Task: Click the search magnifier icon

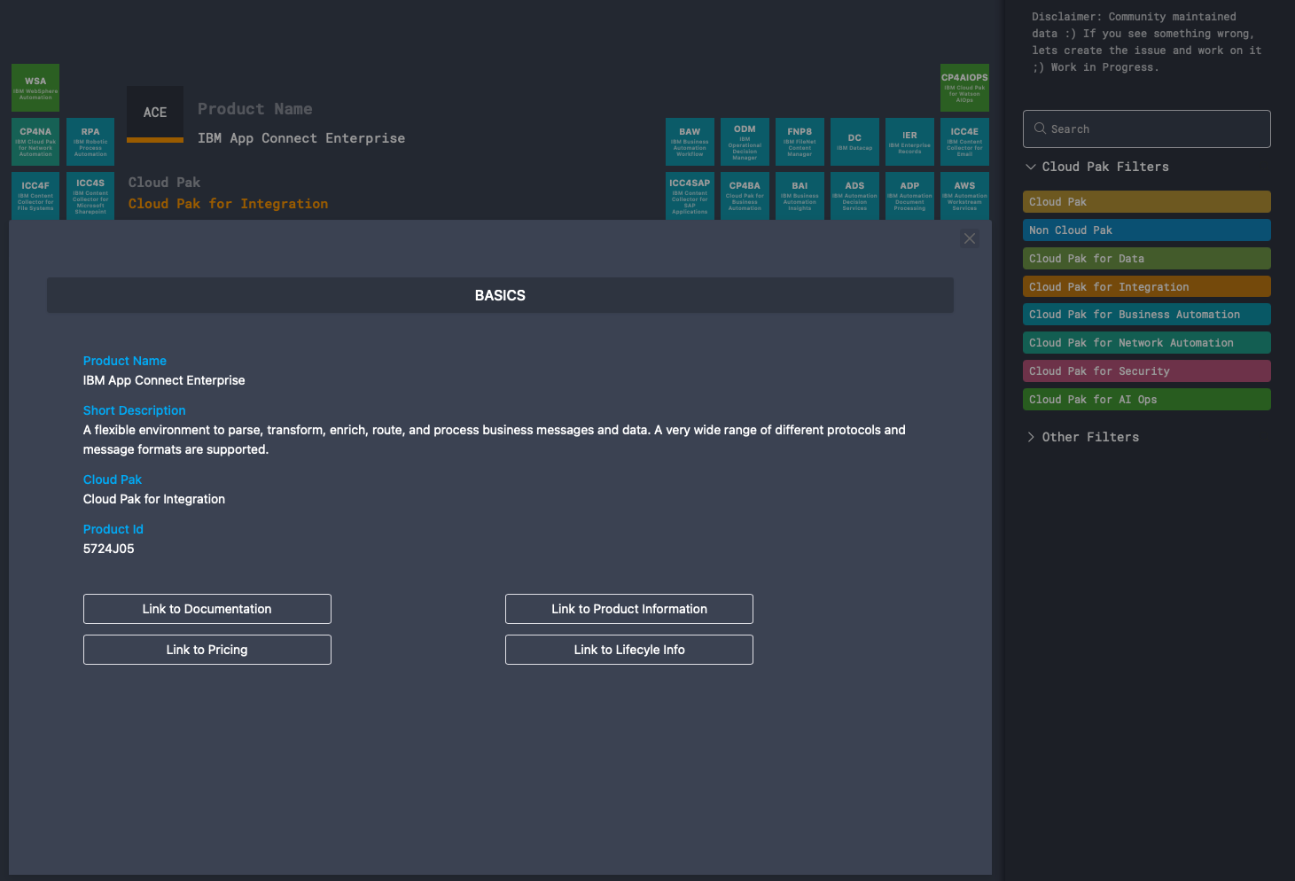Action: pos(1040,129)
